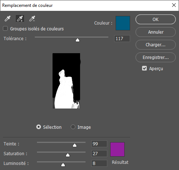Click the Luminosité : label
Viewport: 179px width, 170px height.
16,163
